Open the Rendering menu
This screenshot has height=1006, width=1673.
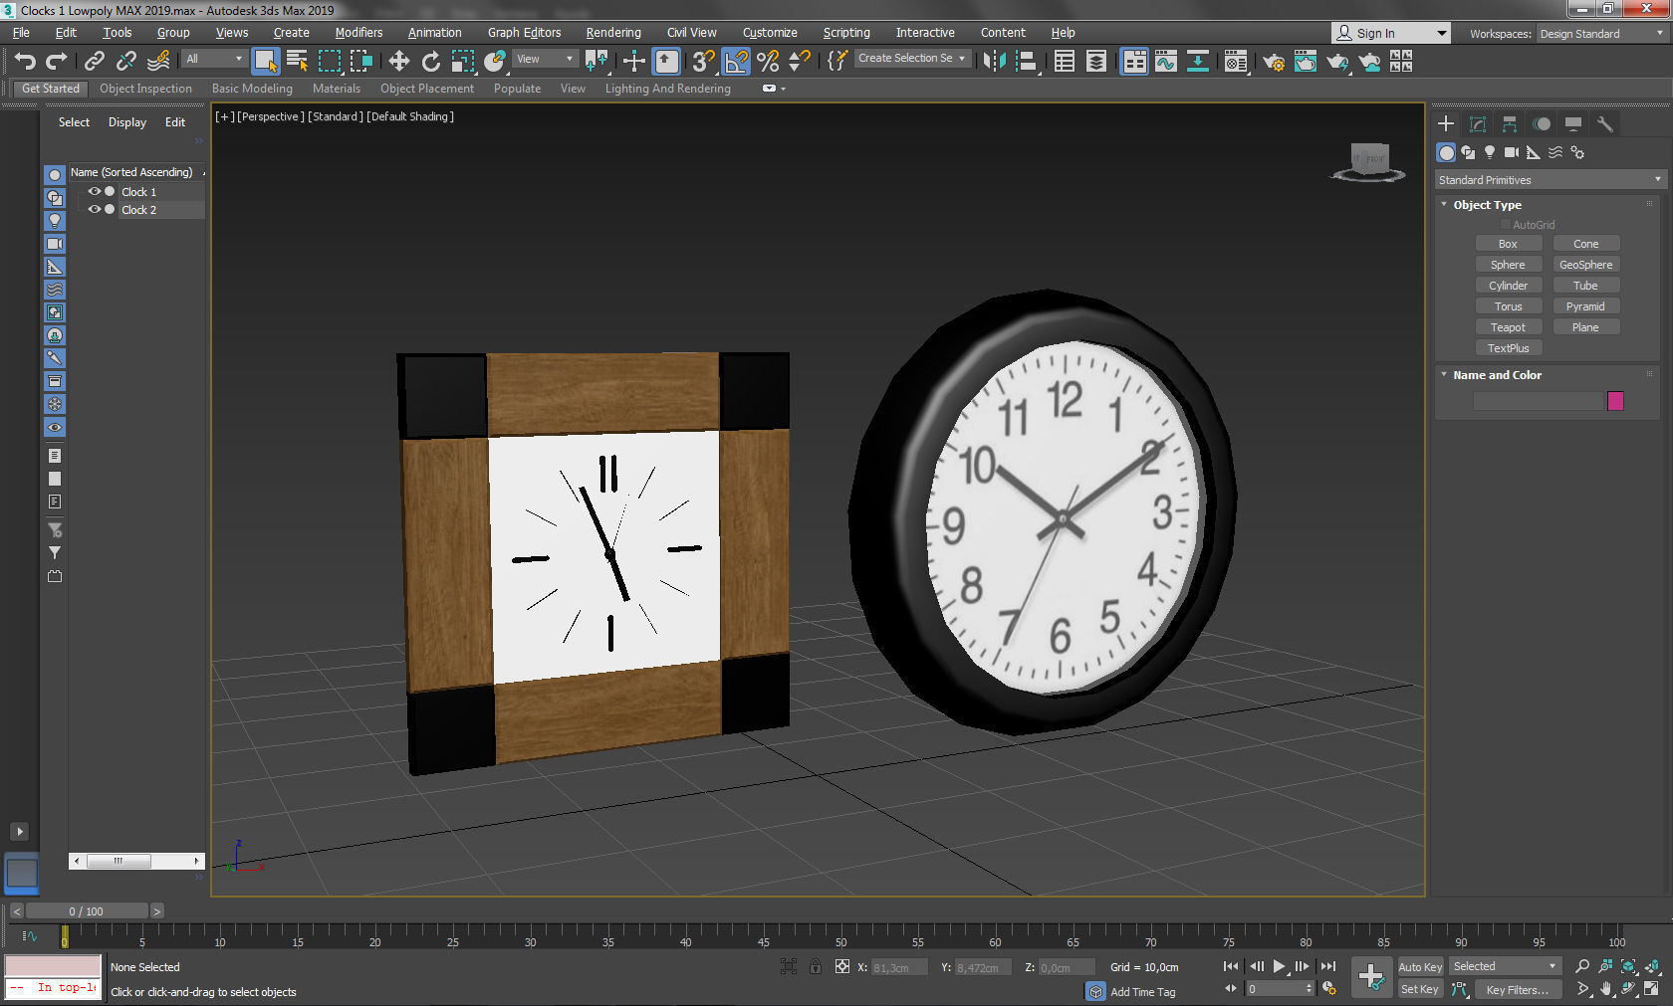[612, 32]
